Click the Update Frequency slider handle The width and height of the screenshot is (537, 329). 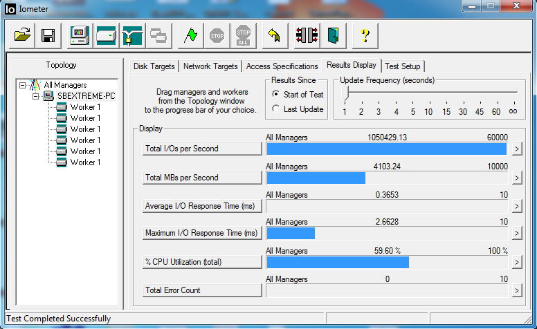click(345, 93)
